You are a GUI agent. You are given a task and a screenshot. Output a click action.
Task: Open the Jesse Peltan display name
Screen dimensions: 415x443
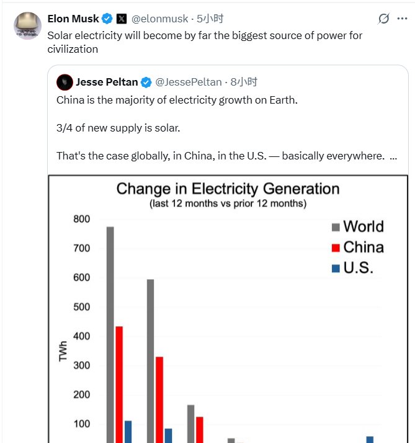point(107,82)
